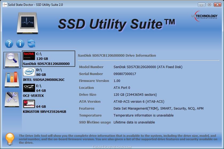Image resolution: width=224 pixels, height=149 pixels.
Task: Click the C:\ drive letter label
Action: pyautogui.click(x=39, y=54)
